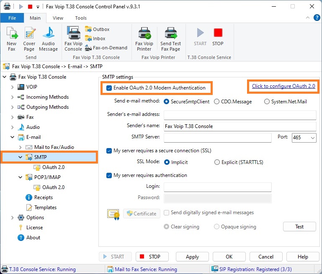
Task: Switch to the View ribbon tab
Action: coord(58,18)
